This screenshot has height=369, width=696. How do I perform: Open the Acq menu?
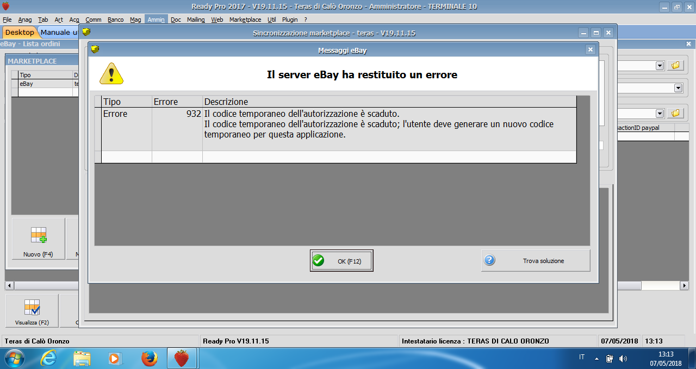tap(74, 20)
